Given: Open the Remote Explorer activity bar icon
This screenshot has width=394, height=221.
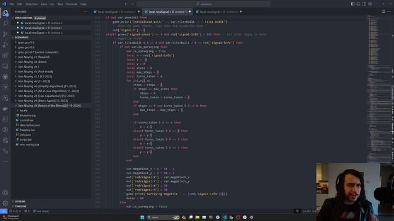Looking at the screenshot, I should pyautogui.click(x=6, y=66).
